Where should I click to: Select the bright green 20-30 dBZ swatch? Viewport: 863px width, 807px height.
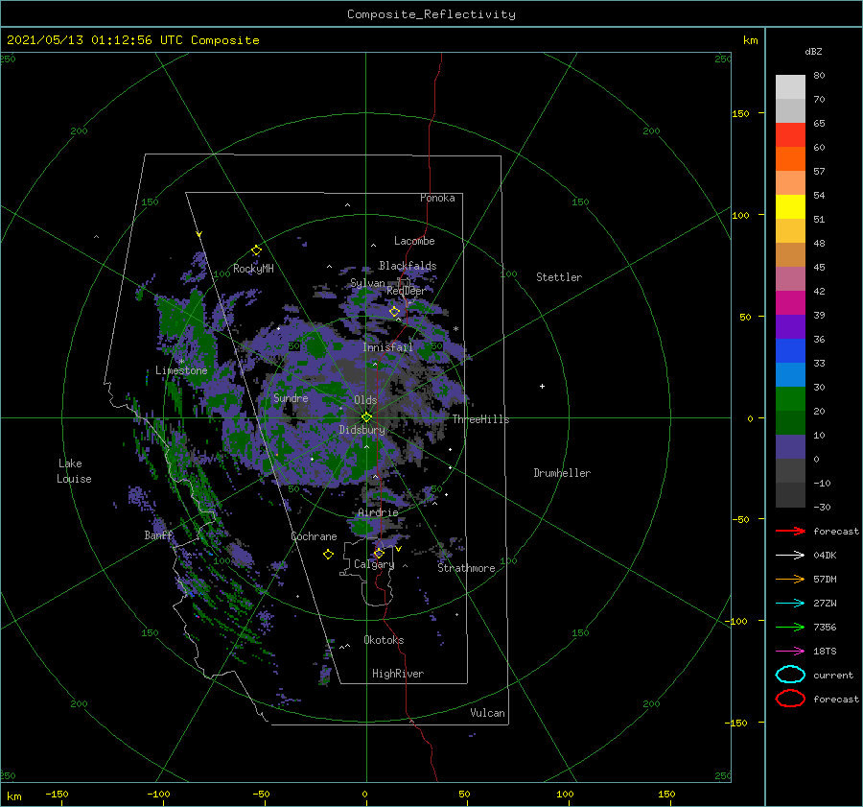(x=790, y=398)
